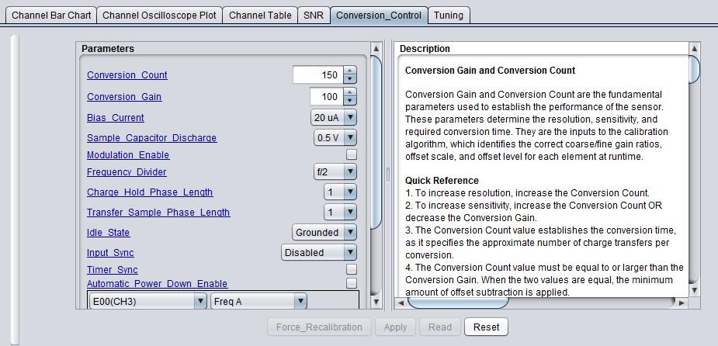This screenshot has width=718, height=346.
Task: Open the Sample Capacitor Discharge link
Action: point(151,138)
